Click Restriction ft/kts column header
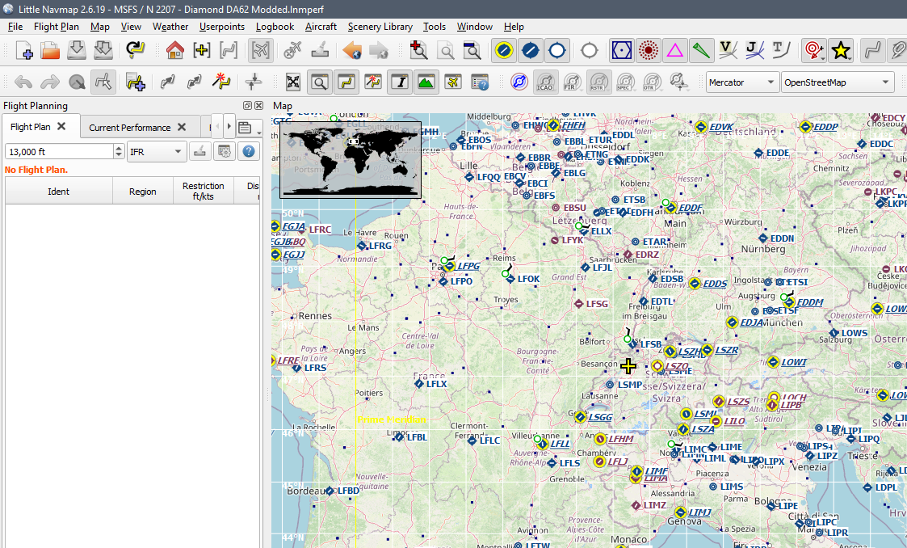The image size is (907, 548). tap(203, 191)
